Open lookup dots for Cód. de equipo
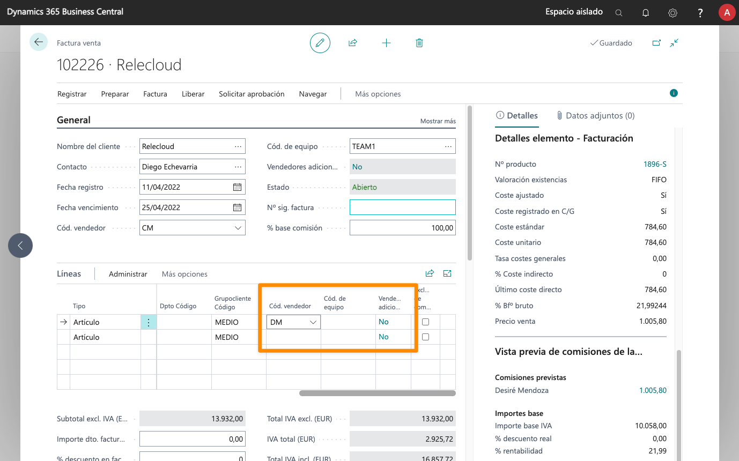739x461 pixels. tap(448, 146)
